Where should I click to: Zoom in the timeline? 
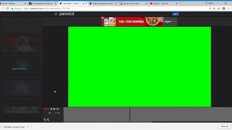48,120
